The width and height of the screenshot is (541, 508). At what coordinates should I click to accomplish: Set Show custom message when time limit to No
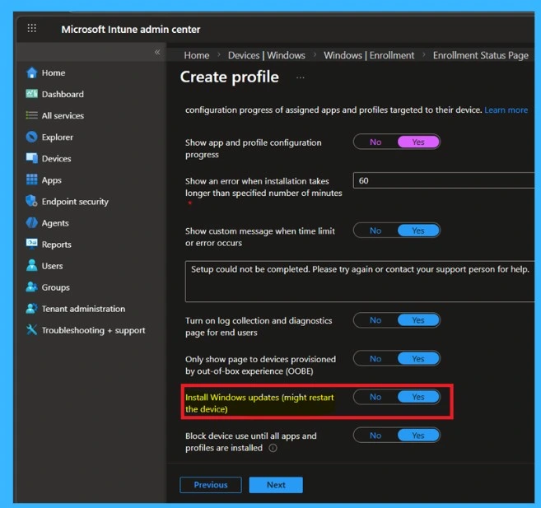[x=375, y=231]
